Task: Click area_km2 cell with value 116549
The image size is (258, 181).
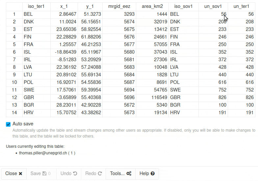Action: coord(152,97)
